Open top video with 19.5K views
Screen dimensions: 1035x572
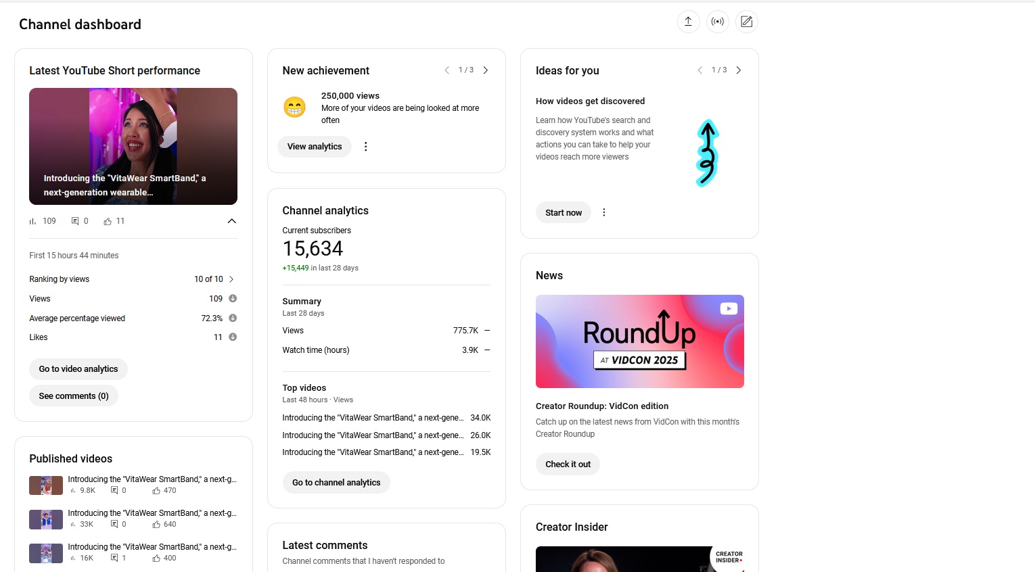coord(386,452)
